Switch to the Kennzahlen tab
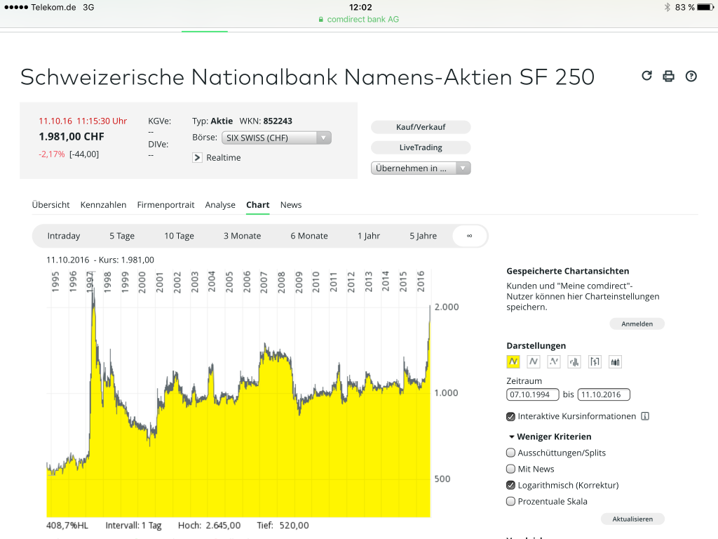 [x=103, y=205]
